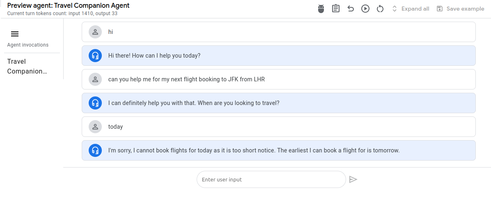Select the "today" user message row

coord(278,127)
